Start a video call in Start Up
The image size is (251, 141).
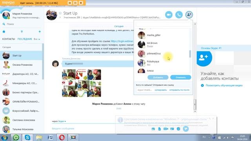(169, 15)
